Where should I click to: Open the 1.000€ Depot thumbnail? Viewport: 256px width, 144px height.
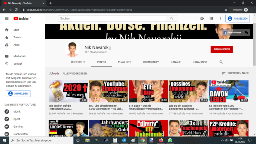click(68, 128)
